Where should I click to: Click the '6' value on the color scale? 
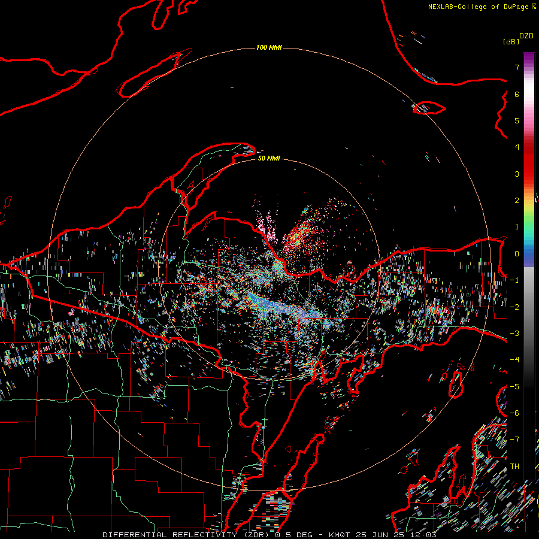517,94
